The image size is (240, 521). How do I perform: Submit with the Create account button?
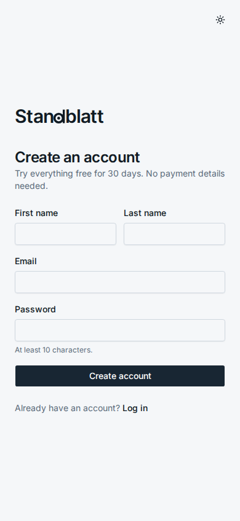pyautogui.click(x=120, y=376)
